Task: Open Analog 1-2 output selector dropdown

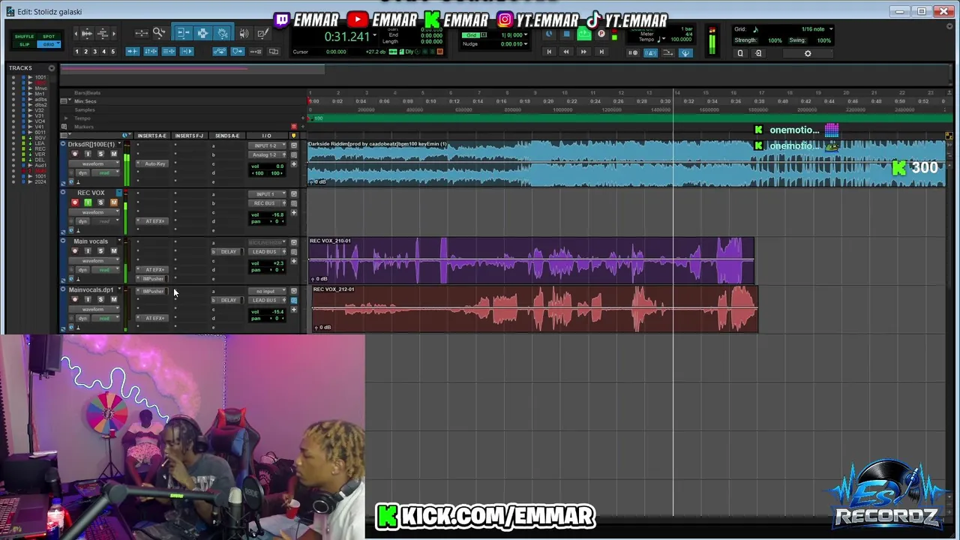Action: (266, 154)
